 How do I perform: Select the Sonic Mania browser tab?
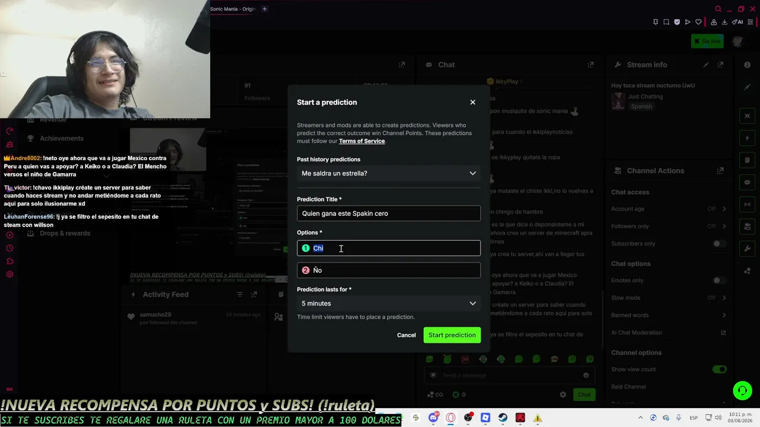pos(233,9)
